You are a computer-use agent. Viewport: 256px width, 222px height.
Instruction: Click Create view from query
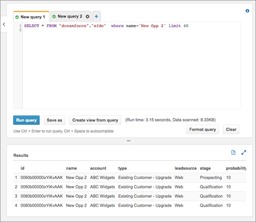click(x=95, y=120)
